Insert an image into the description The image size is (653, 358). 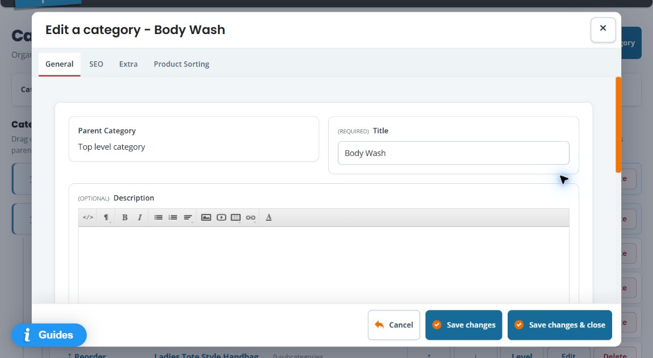(206, 217)
